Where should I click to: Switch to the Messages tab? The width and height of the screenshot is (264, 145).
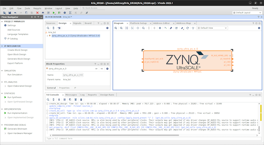click(71, 95)
